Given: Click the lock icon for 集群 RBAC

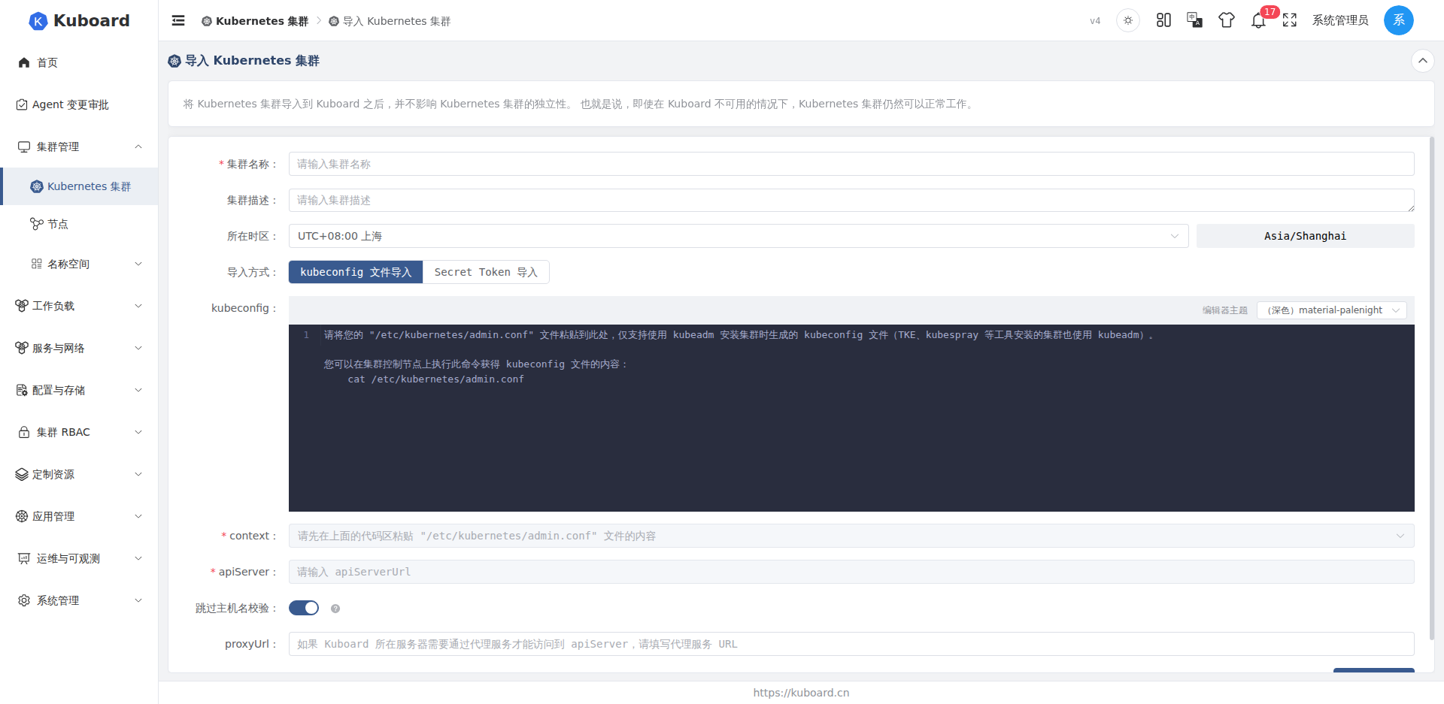Looking at the screenshot, I should tap(24, 432).
